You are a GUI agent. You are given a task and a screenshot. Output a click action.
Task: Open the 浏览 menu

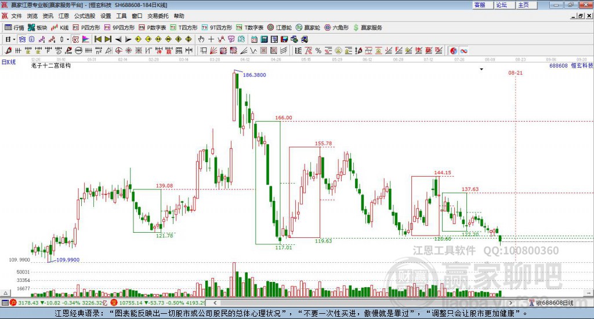[32, 16]
